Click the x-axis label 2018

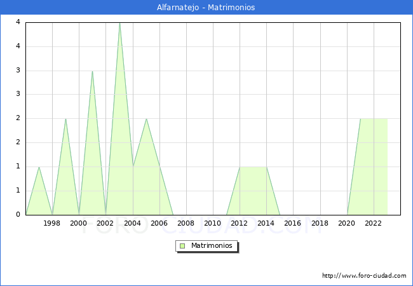320,223
